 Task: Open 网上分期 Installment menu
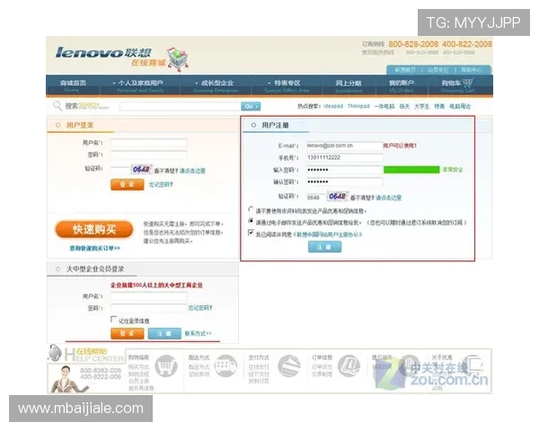pos(349,85)
